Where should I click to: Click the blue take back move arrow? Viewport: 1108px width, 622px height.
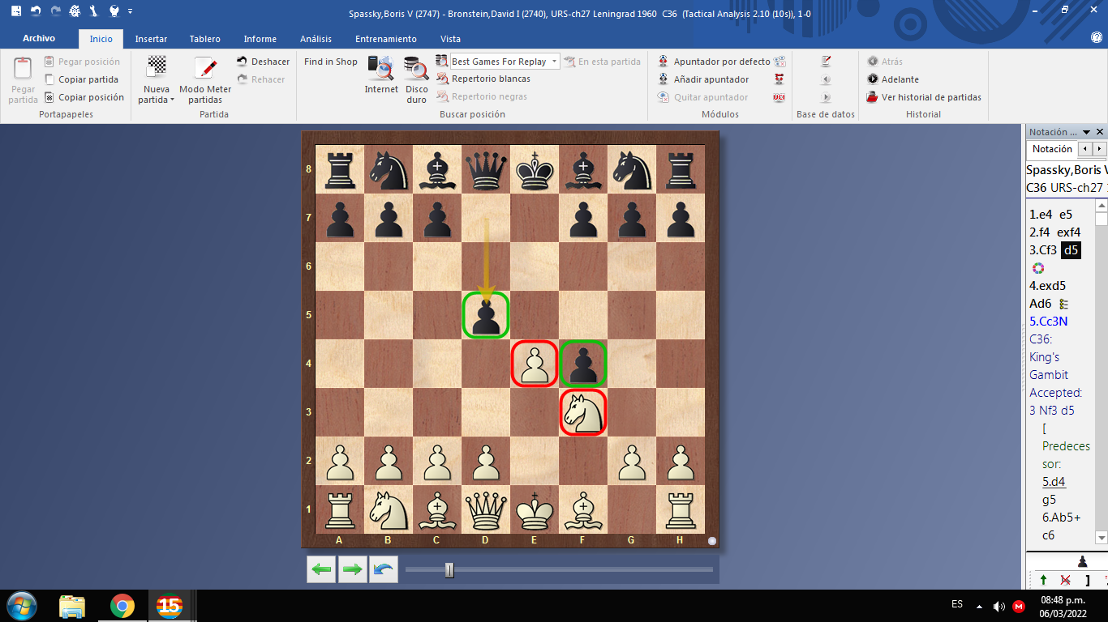(384, 569)
